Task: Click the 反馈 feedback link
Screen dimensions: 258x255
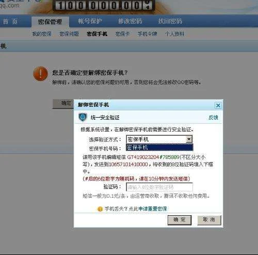Action: [x=213, y=118]
